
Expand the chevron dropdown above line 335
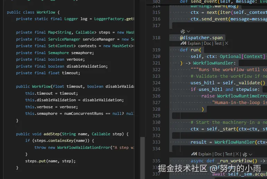pyautogui.click(x=250, y=155)
